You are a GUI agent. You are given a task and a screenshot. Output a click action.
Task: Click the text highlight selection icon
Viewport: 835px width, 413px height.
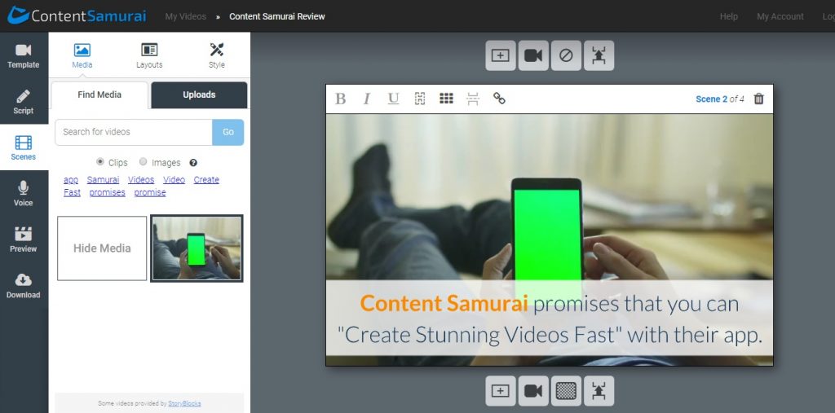tap(420, 99)
